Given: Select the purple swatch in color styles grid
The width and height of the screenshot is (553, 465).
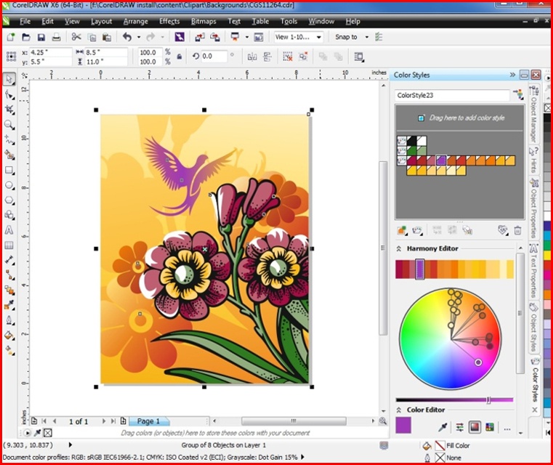Looking at the screenshot, I should pyautogui.click(x=441, y=161).
